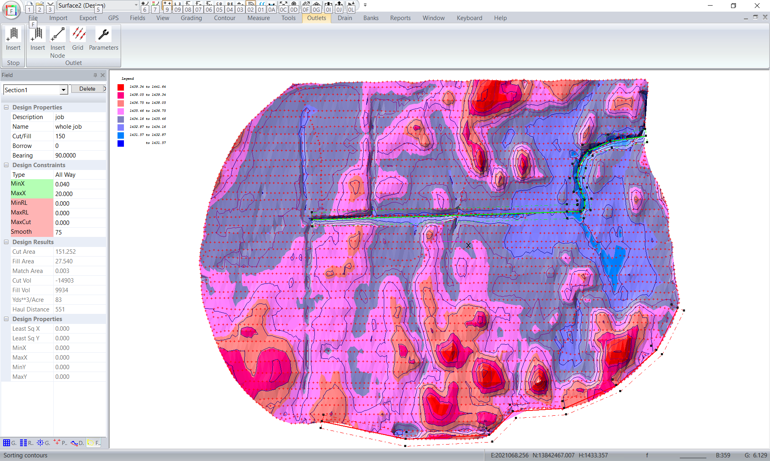Click the Insert Stop icon
Image resolution: width=770 pixels, height=461 pixels.
tap(13, 35)
